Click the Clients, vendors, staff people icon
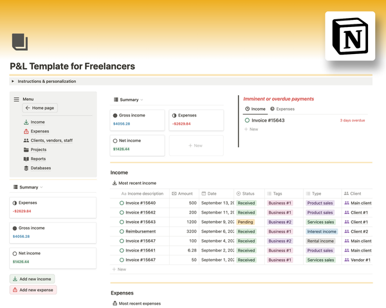 coord(26,140)
